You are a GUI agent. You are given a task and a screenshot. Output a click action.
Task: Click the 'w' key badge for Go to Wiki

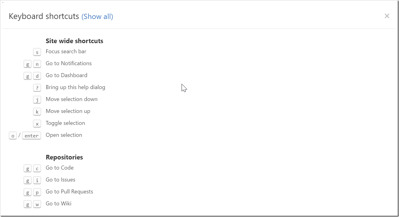point(37,204)
